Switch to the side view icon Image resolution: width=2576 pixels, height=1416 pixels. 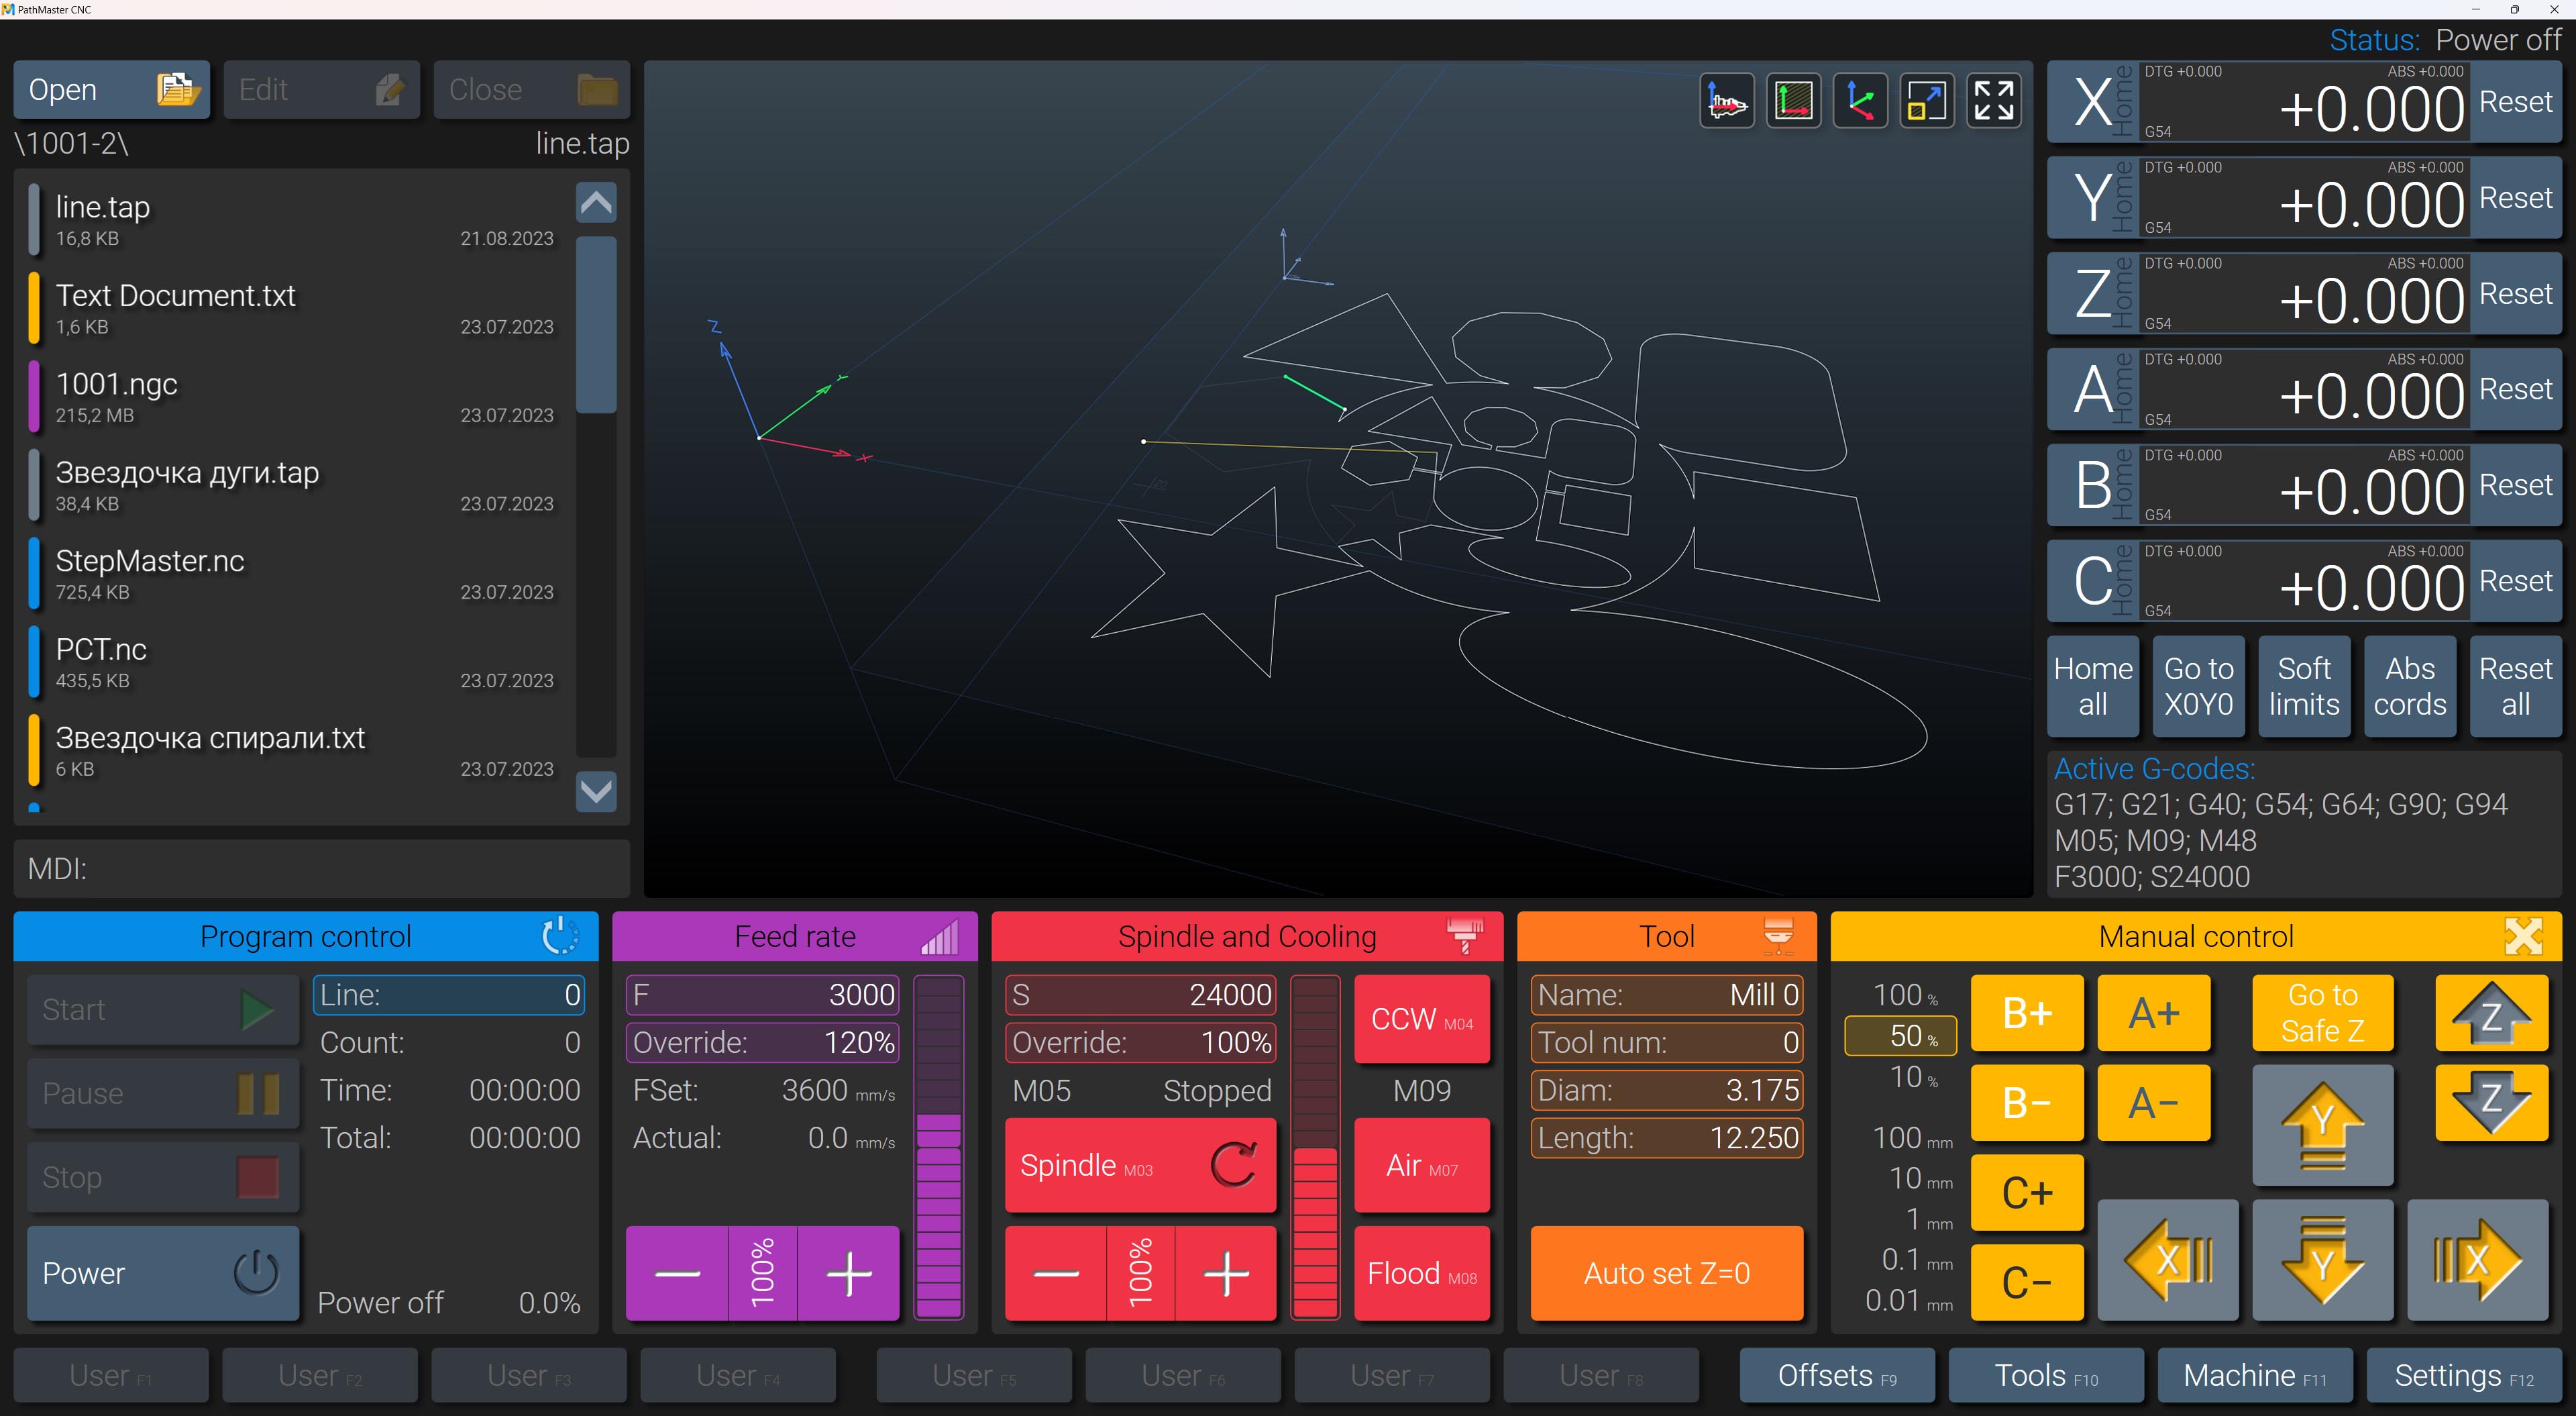pyautogui.click(x=1726, y=101)
